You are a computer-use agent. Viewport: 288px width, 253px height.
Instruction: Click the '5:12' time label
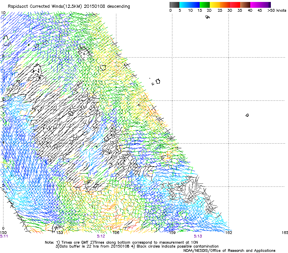[x=101, y=236]
